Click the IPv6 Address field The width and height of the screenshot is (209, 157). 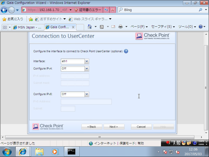pyautogui.click(x=86, y=102)
